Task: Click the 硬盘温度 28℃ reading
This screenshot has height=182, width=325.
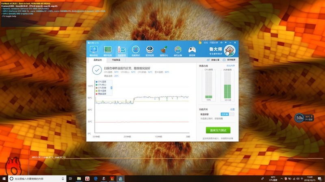Action: point(111,76)
